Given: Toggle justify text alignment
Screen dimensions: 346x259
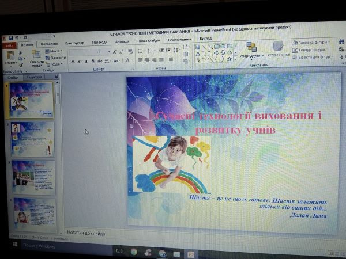Looking at the screenshot, I should point(161,59).
